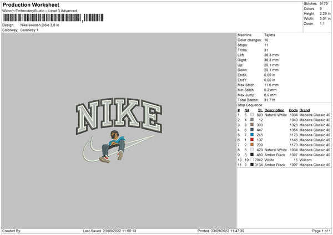The image size is (333, 235).
Task: Click the Stop Sequence label
Action: tap(250, 105)
